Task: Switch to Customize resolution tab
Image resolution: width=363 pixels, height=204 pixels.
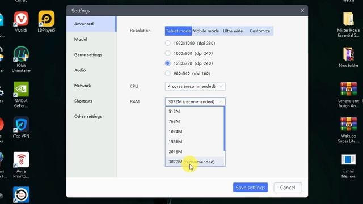Action: [x=260, y=31]
